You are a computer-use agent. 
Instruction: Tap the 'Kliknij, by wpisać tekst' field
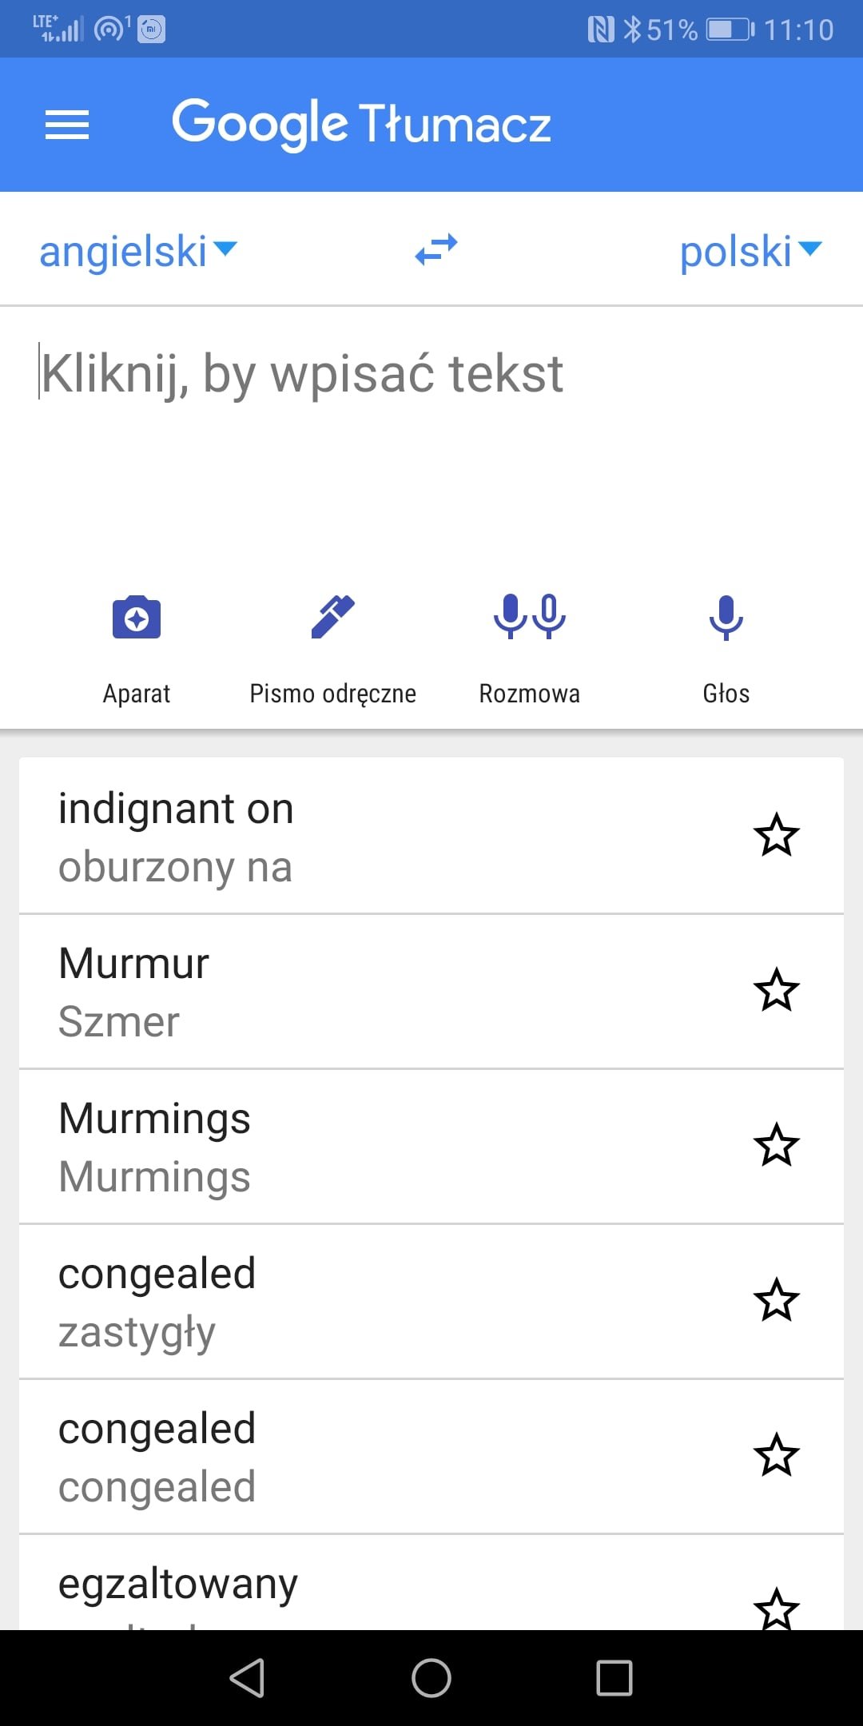431,431
